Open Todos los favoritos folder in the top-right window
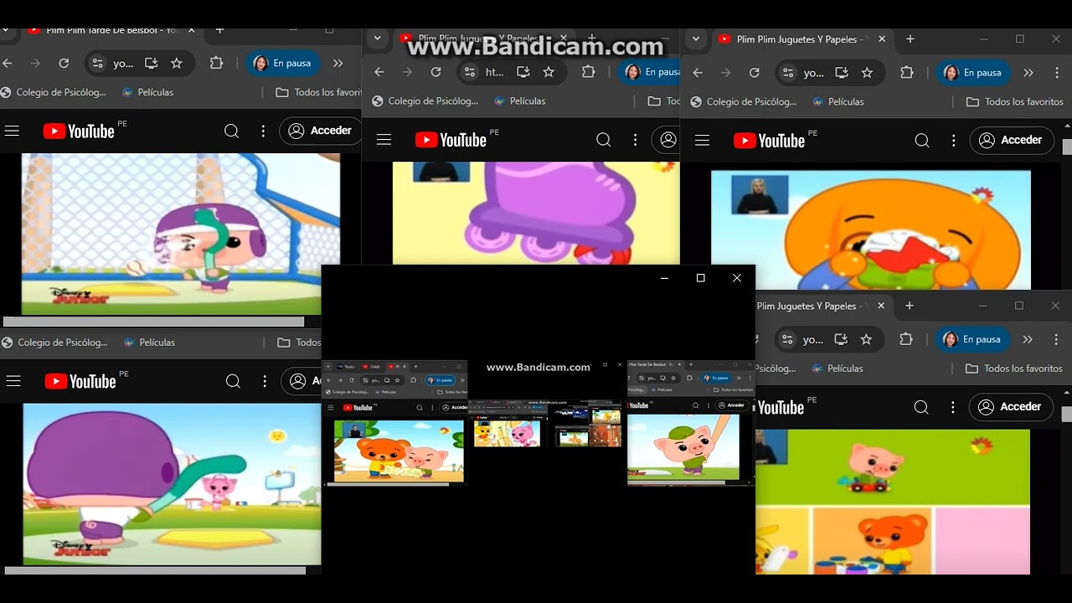 pyautogui.click(x=1014, y=102)
